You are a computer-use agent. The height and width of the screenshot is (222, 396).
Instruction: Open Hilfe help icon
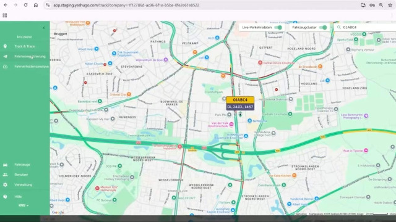coord(5,197)
